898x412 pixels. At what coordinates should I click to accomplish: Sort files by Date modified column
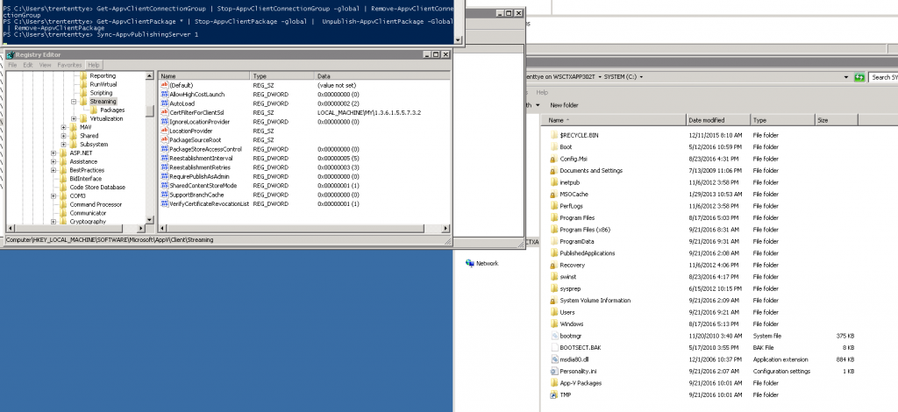[707, 119]
